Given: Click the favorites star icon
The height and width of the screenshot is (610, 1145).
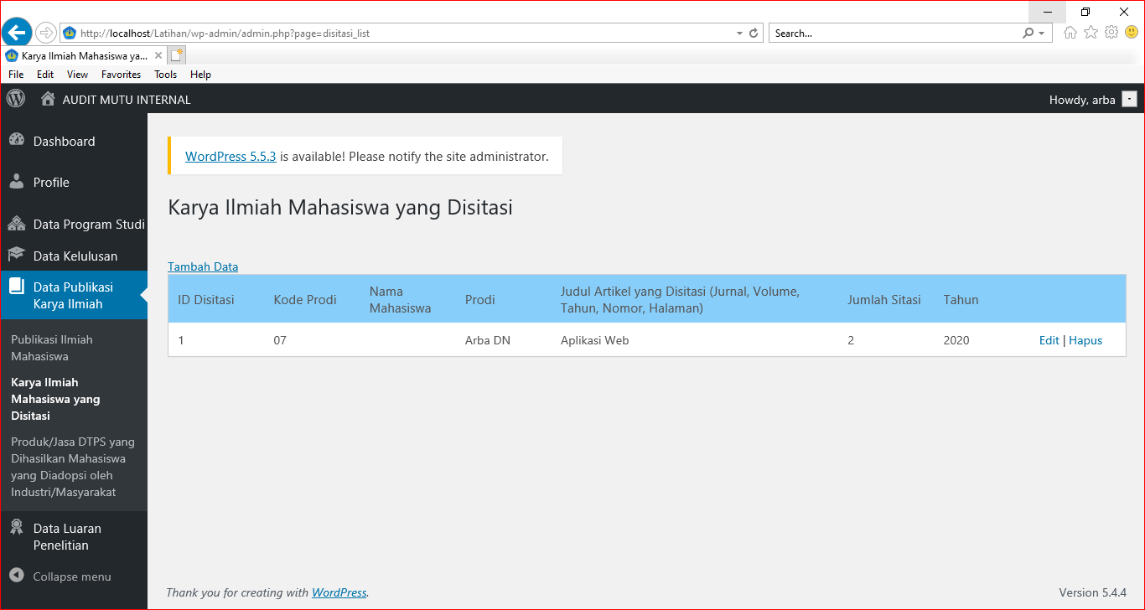Looking at the screenshot, I should pos(1091,32).
